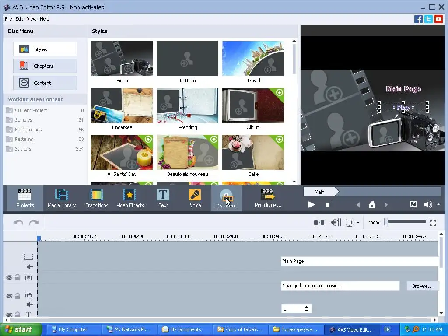Select the Content button
This screenshot has width=448, height=336.
45,83
